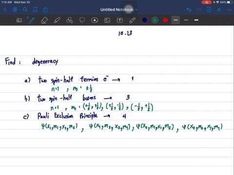
Task: Open the Elements sticker tool
Action: point(95,20)
